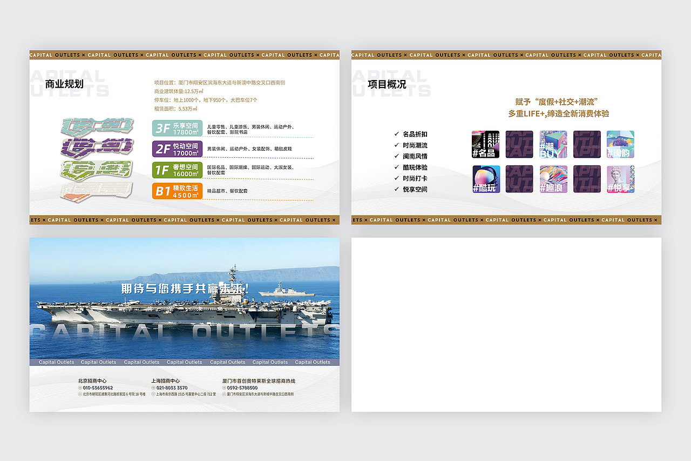This screenshot has height=461, width=691.
Task: Select the #酷玩 helmet tile
Action: 485,178
